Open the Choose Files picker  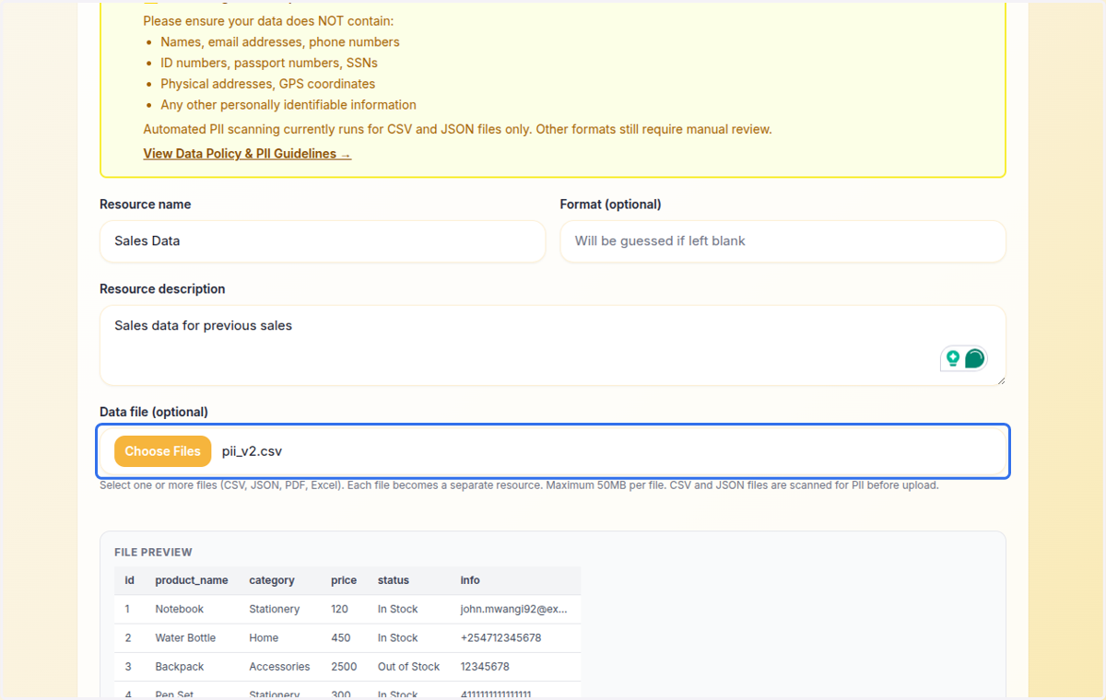coord(162,451)
